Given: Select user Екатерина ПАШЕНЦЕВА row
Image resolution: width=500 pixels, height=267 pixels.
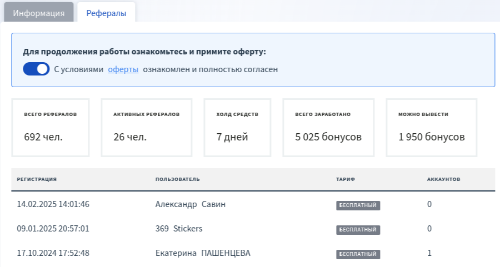Looking at the screenshot, I should (253, 253).
